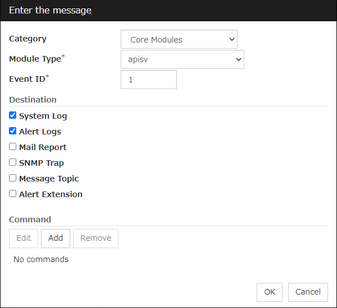Turn on the Alert Extension checkbox
The height and width of the screenshot is (308, 337).
(x=13, y=194)
